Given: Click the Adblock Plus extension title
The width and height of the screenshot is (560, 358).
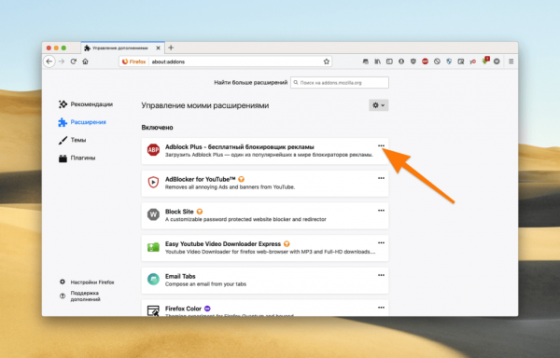Looking at the screenshot, I should pyautogui.click(x=239, y=147).
